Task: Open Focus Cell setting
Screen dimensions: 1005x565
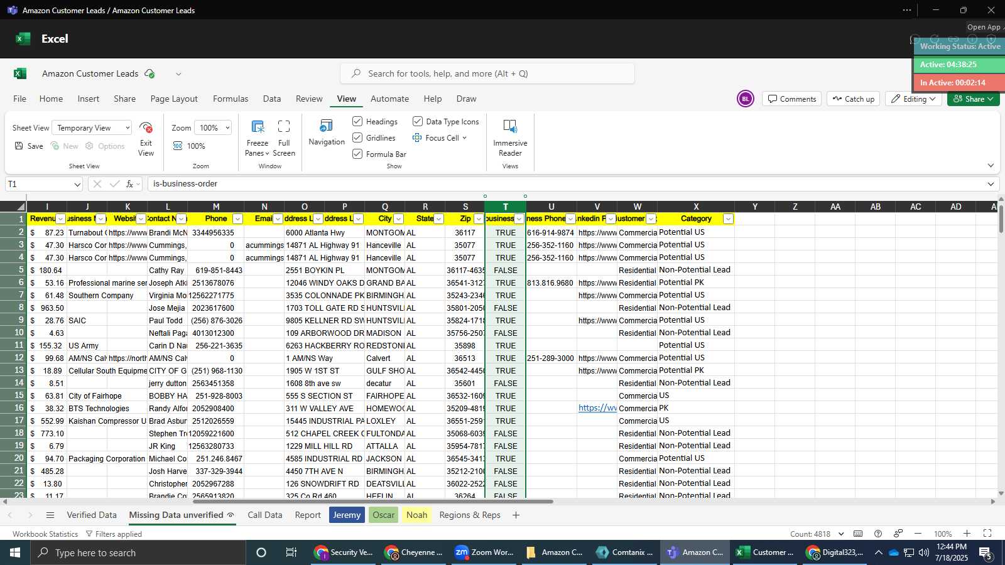Action: tap(439, 138)
